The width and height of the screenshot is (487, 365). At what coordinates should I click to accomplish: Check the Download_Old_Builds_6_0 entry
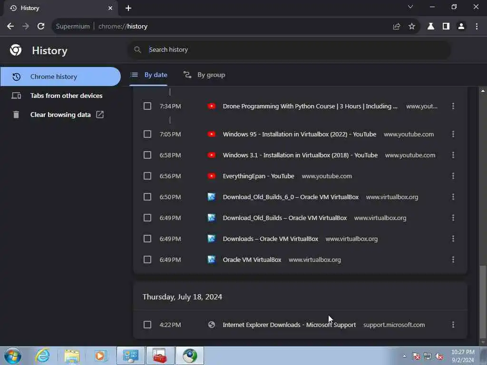(147, 197)
